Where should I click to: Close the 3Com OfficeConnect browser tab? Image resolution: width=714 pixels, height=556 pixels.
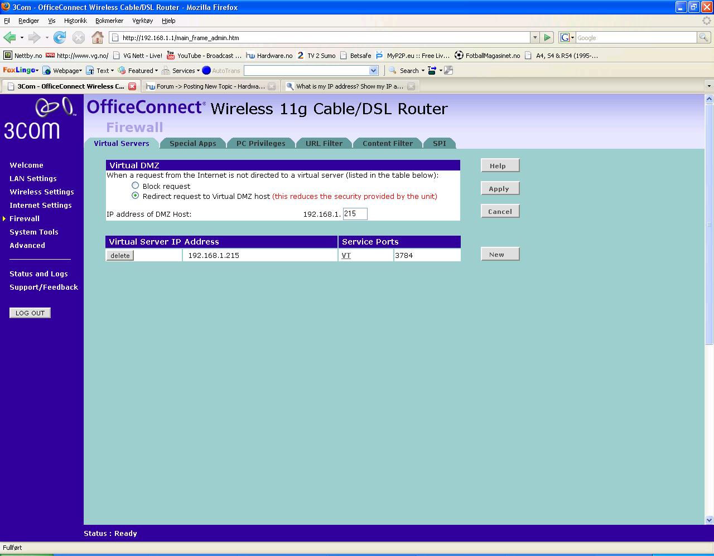pos(132,86)
